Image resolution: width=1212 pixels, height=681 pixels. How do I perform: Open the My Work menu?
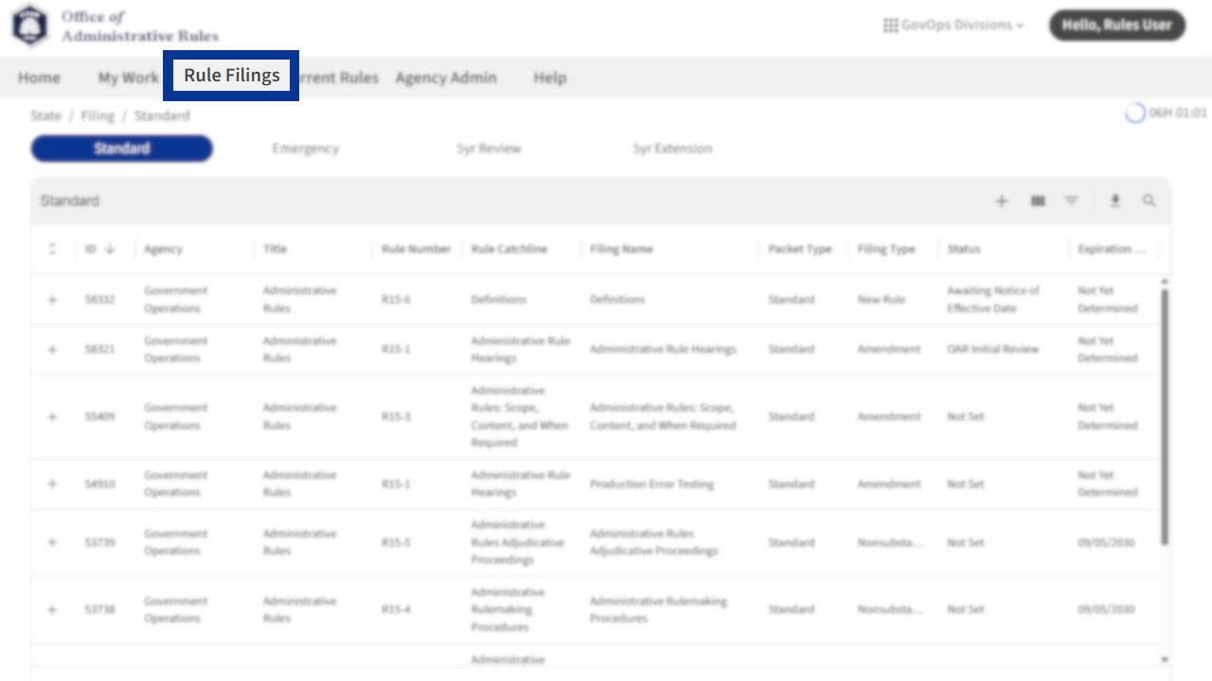pyautogui.click(x=128, y=78)
